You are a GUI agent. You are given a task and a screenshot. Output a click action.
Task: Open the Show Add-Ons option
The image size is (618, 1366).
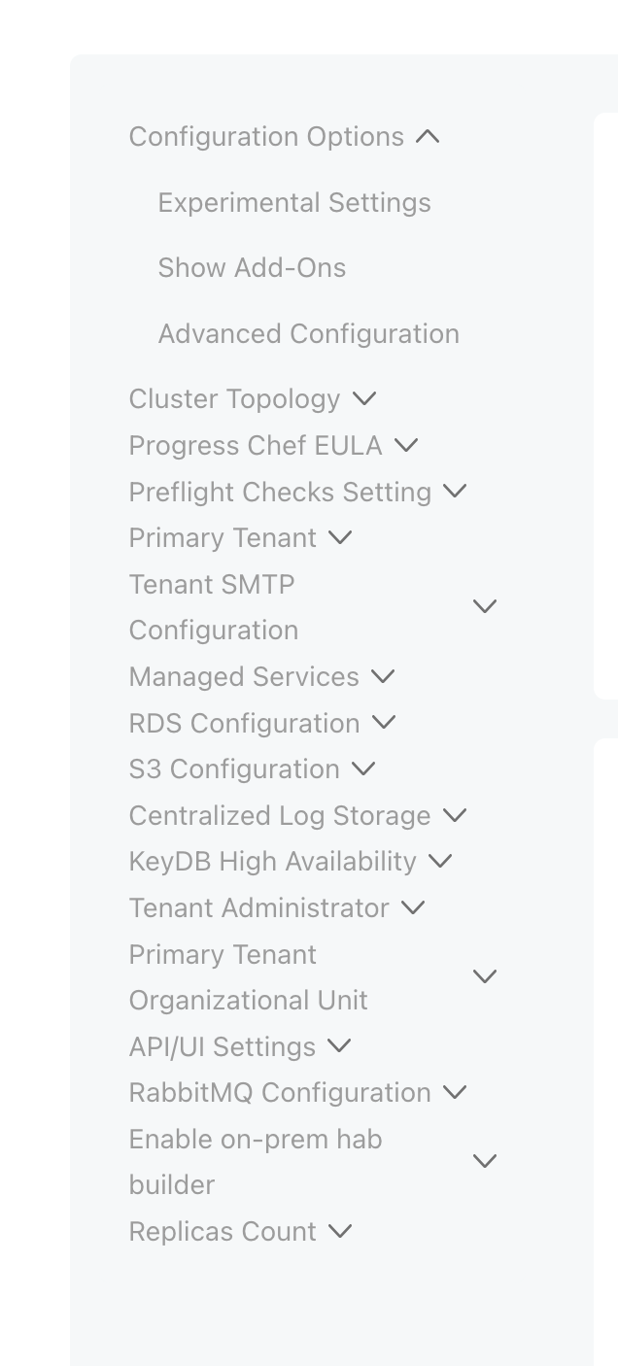pyautogui.click(x=252, y=267)
